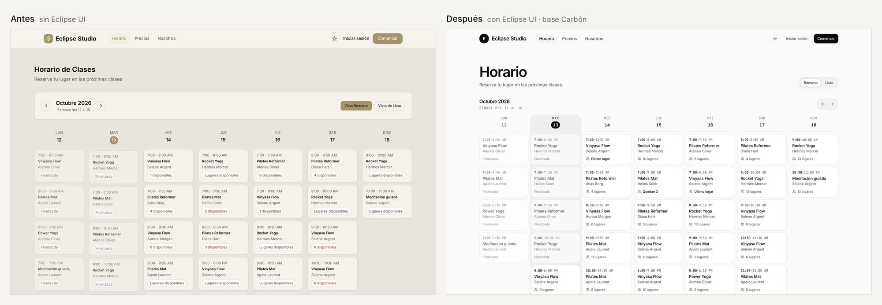Click people icon beside 9 lugares in Después

691,257
